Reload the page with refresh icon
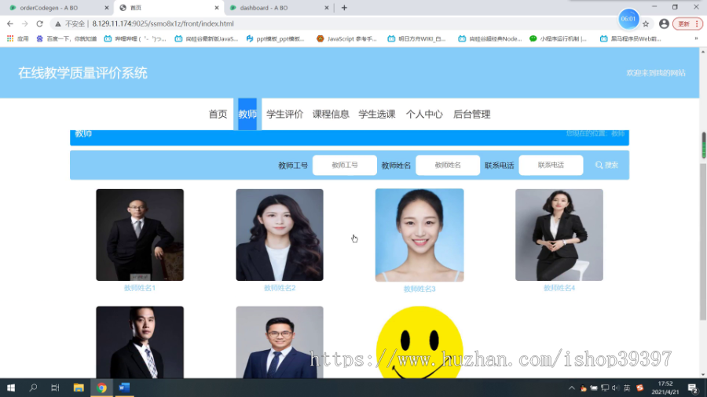This screenshot has height=397, width=707. point(40,24)
